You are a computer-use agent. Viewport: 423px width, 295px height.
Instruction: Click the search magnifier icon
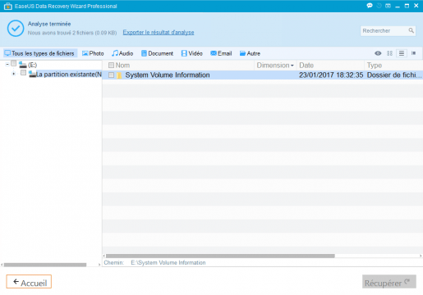tap(412, 30)
